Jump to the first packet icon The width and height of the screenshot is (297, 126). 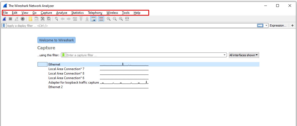coord(81,19)
